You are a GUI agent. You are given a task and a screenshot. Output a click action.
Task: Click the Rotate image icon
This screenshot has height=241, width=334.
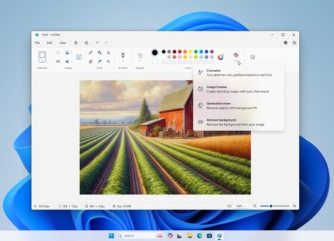point(67,52)
